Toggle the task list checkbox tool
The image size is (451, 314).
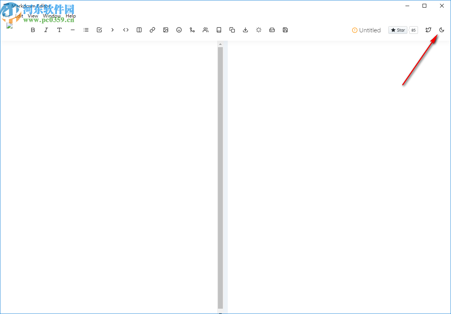(x=99, y=30)
